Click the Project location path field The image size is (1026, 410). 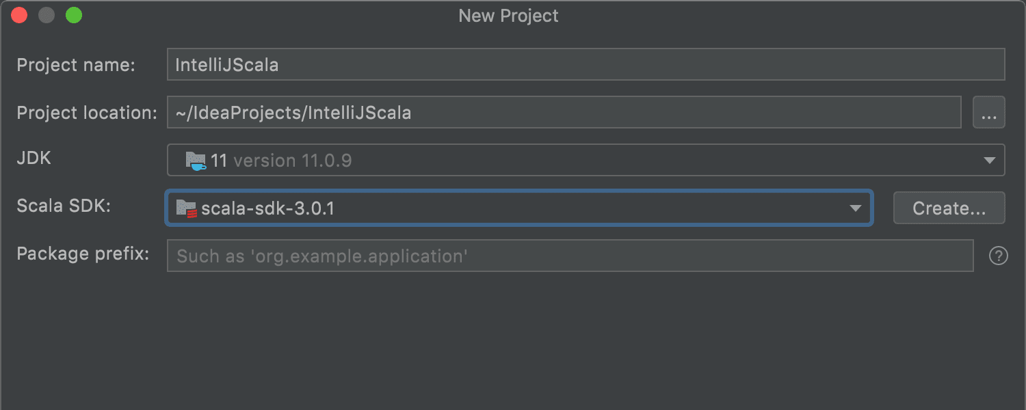coord(564,112)
